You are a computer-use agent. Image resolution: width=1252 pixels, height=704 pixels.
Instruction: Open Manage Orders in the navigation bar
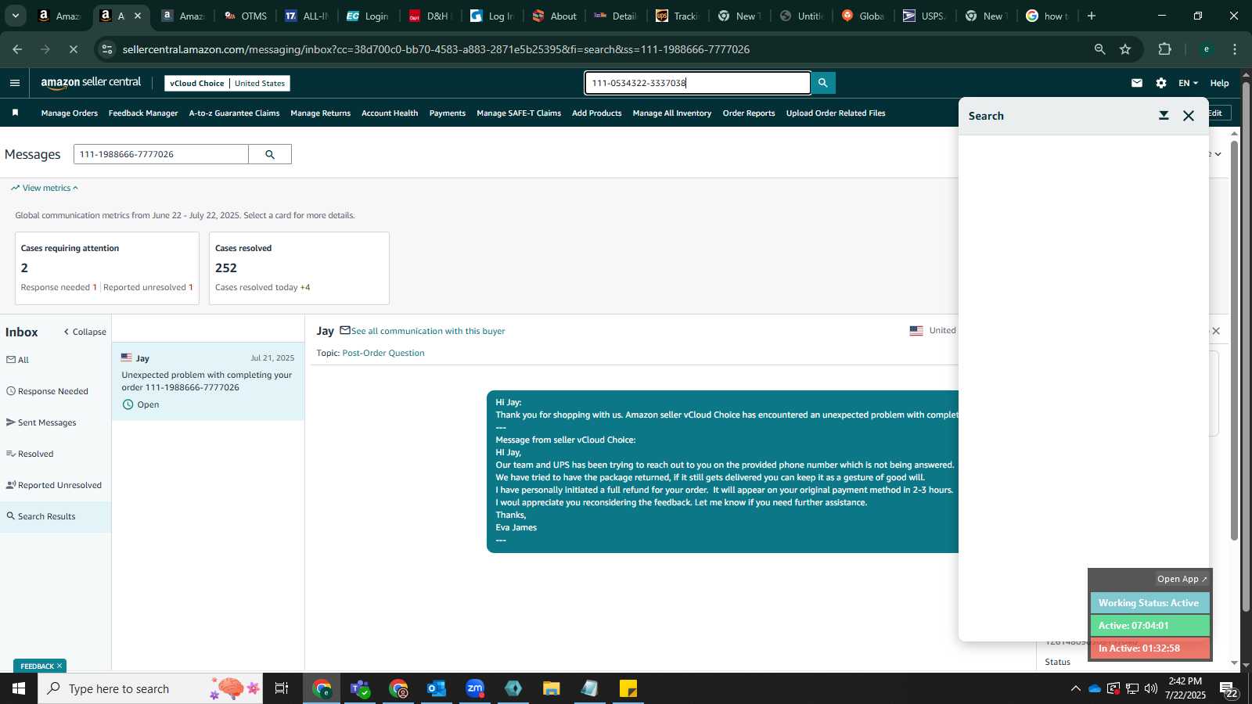point(70,113)
